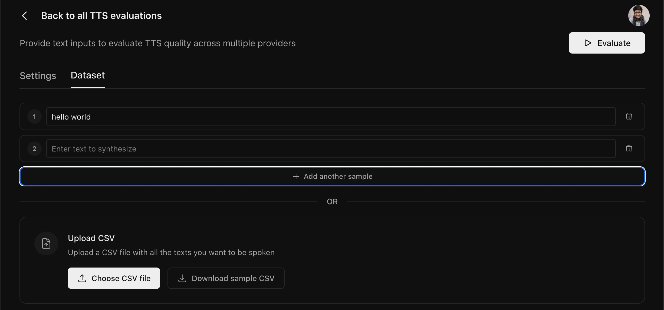Click Add another sample

tap(332, 176)
